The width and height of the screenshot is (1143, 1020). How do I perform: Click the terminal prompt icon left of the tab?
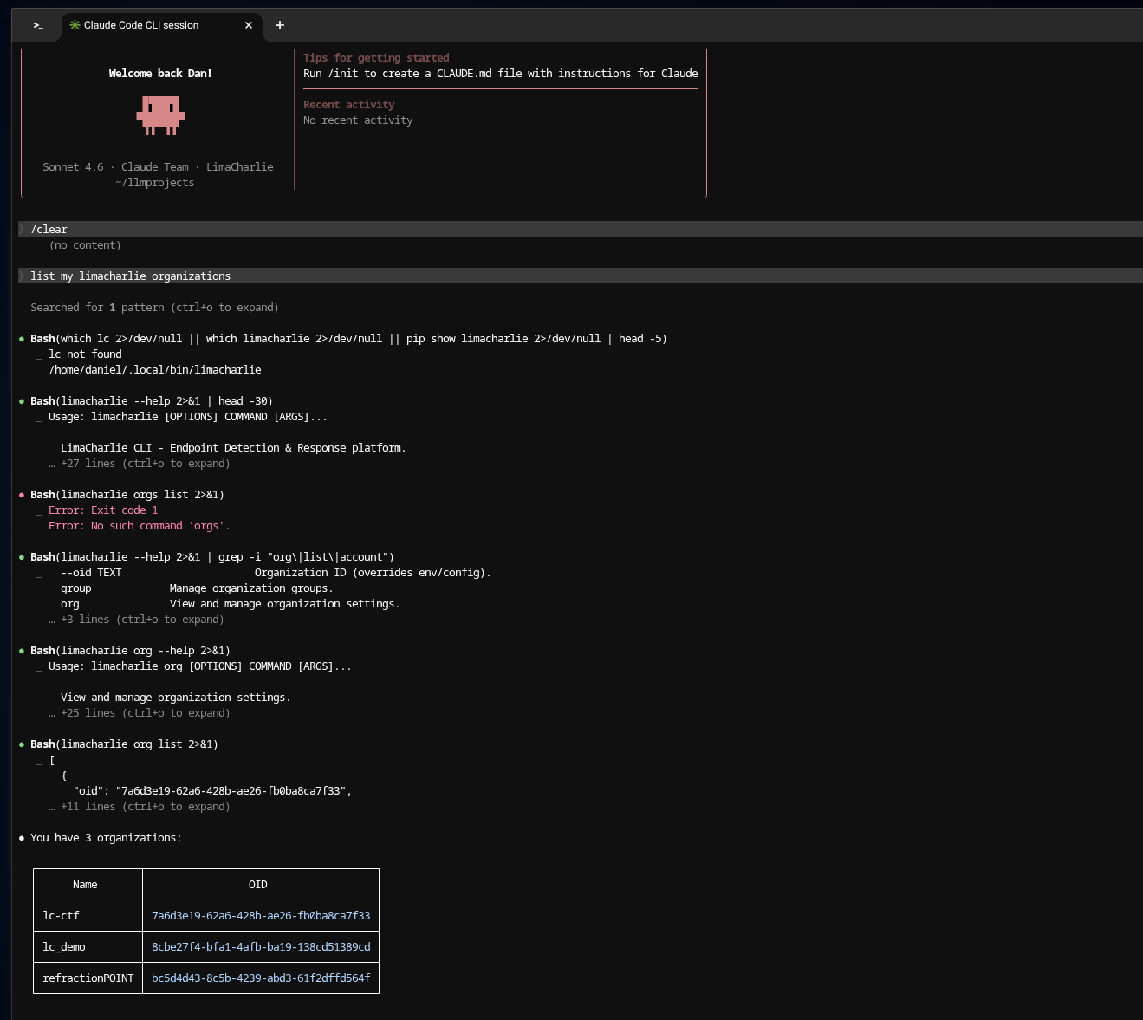pos(38,26)
